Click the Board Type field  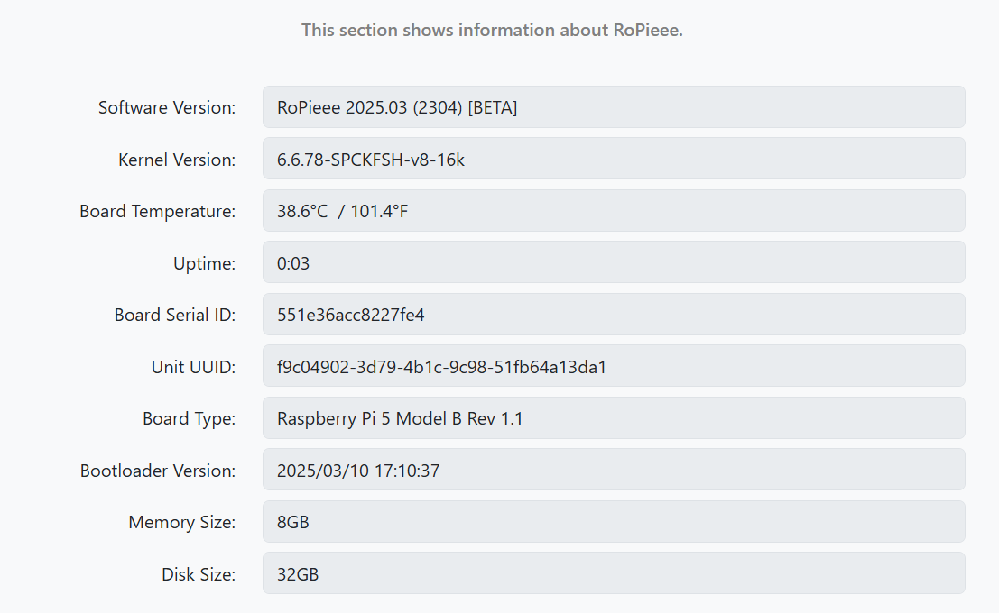coord(614,418)
